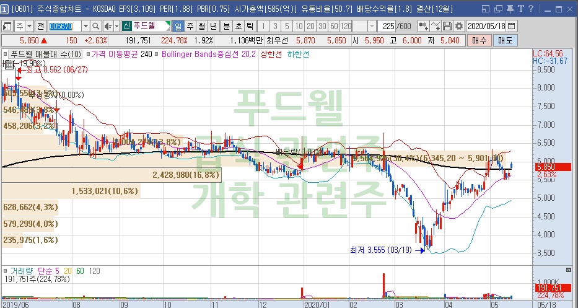Open the date calendar picker icon
Viewport: 578px width, 308px height.
pyautogui.click(x=511, y=26)
